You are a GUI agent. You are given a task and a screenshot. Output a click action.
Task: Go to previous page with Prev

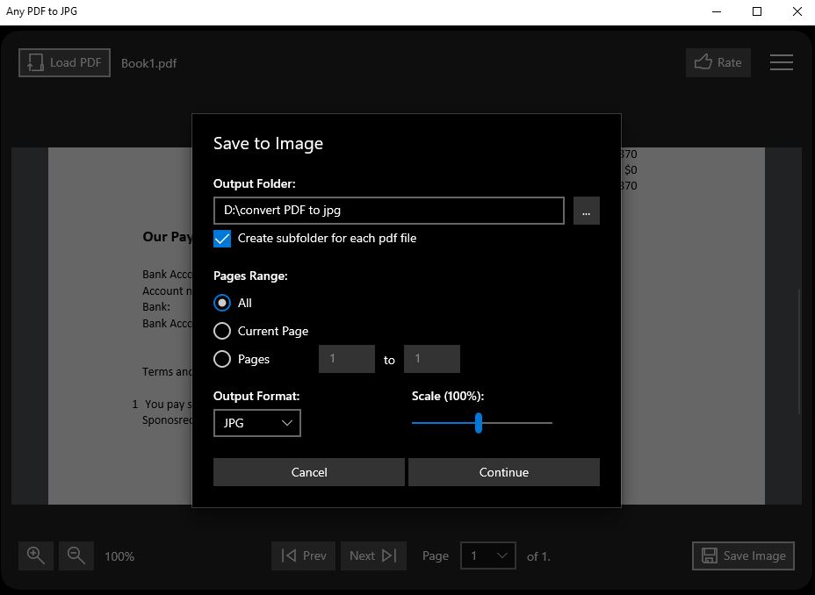point(303,556)
